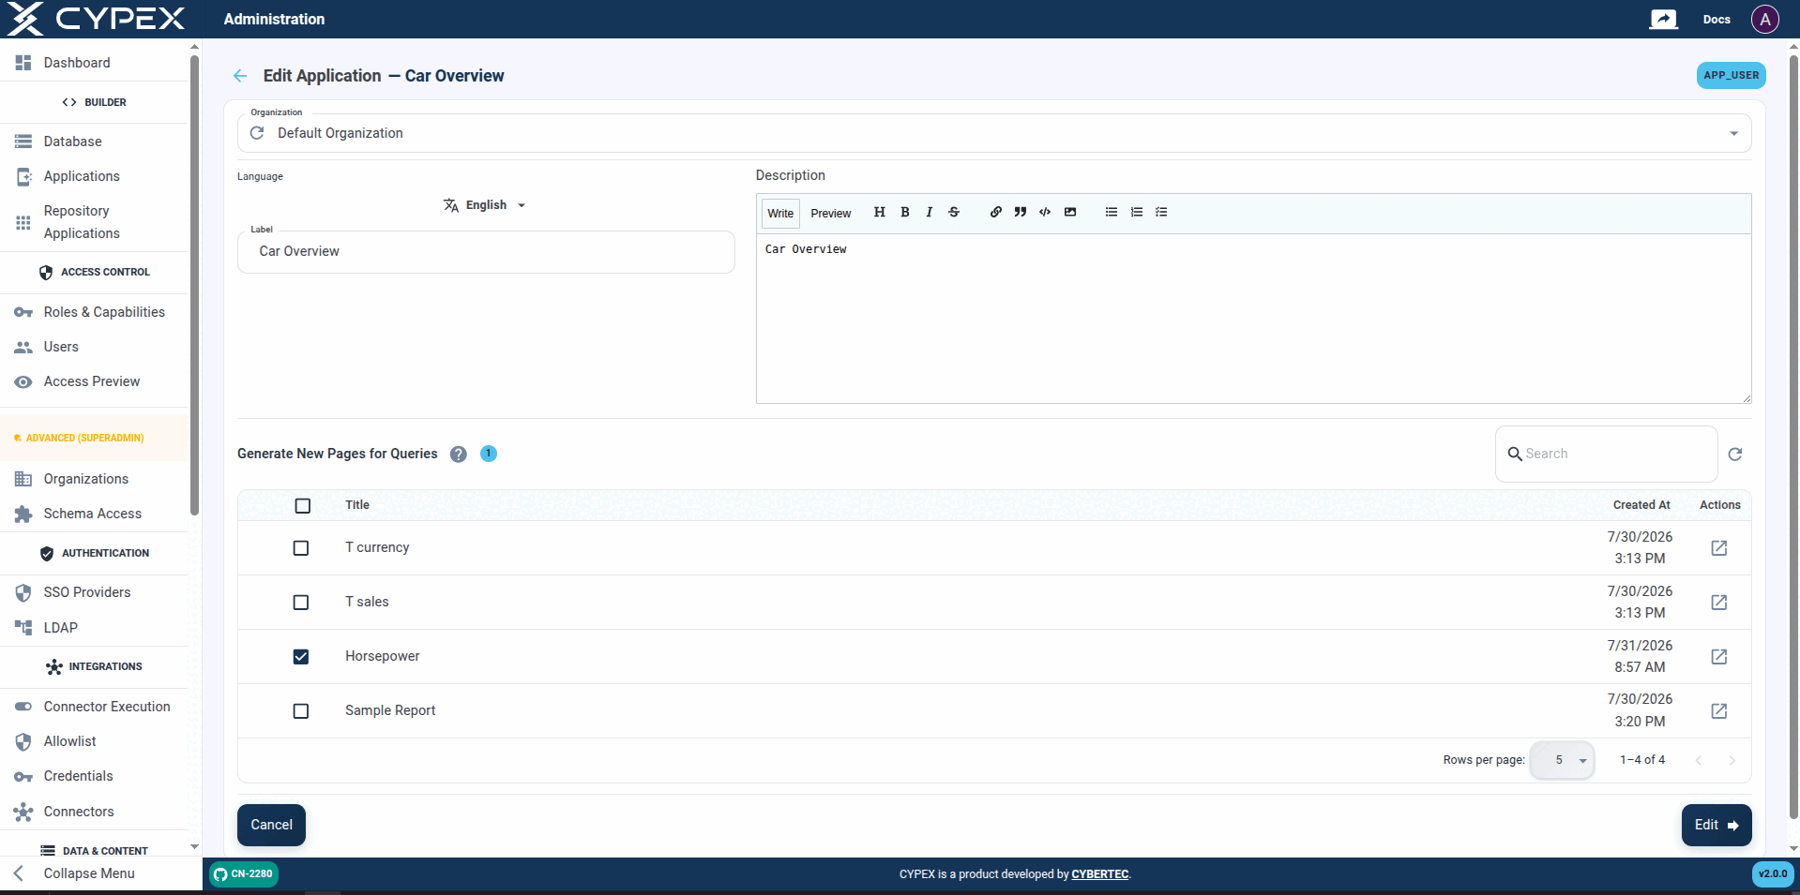Insert a quote block in description
The height and width of the screenshot is (895, 1800).
[x=1021, y=212]
